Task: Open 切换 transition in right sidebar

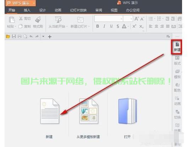Action: (177, 114)
